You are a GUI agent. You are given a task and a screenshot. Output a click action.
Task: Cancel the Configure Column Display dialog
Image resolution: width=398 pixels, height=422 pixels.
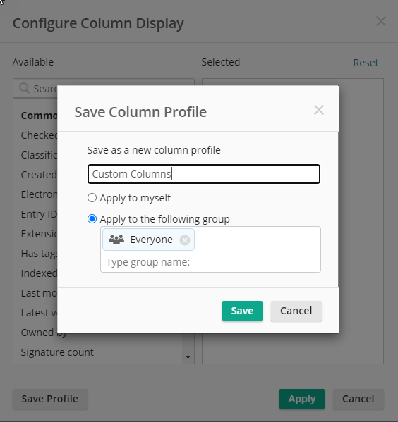(x=358, y=399)
